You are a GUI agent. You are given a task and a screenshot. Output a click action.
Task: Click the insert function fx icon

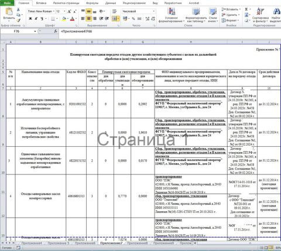coord(56,31)
